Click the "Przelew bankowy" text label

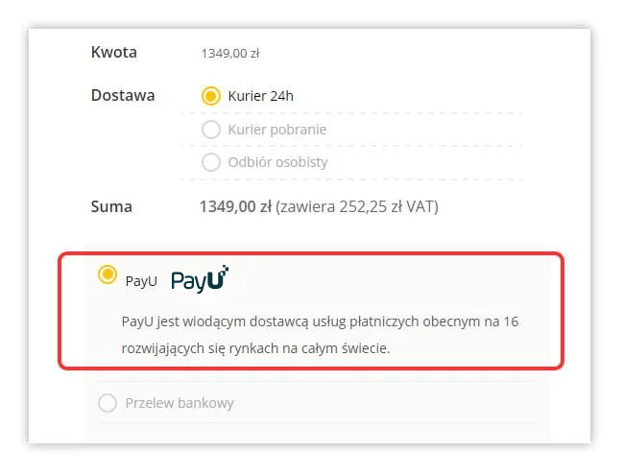click(x=180, y=403)
